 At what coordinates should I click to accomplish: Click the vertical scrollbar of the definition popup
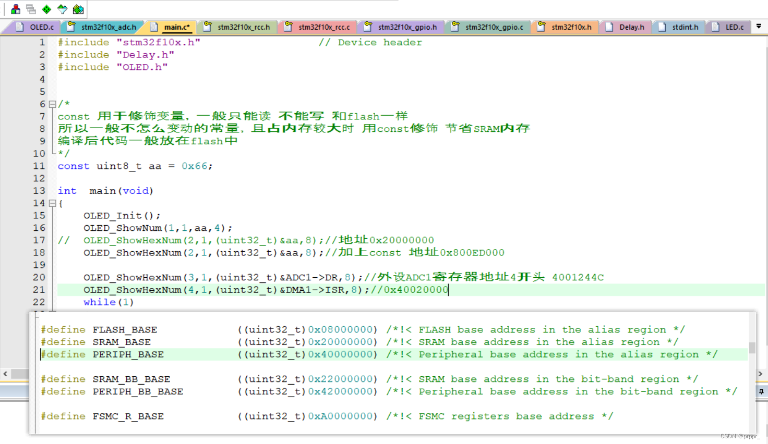point(752,349)
